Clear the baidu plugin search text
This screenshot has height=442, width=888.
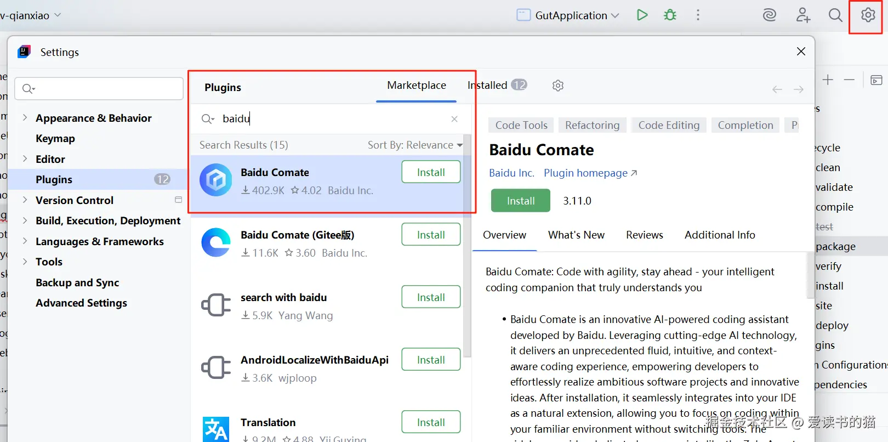click(x=454, y=119)
